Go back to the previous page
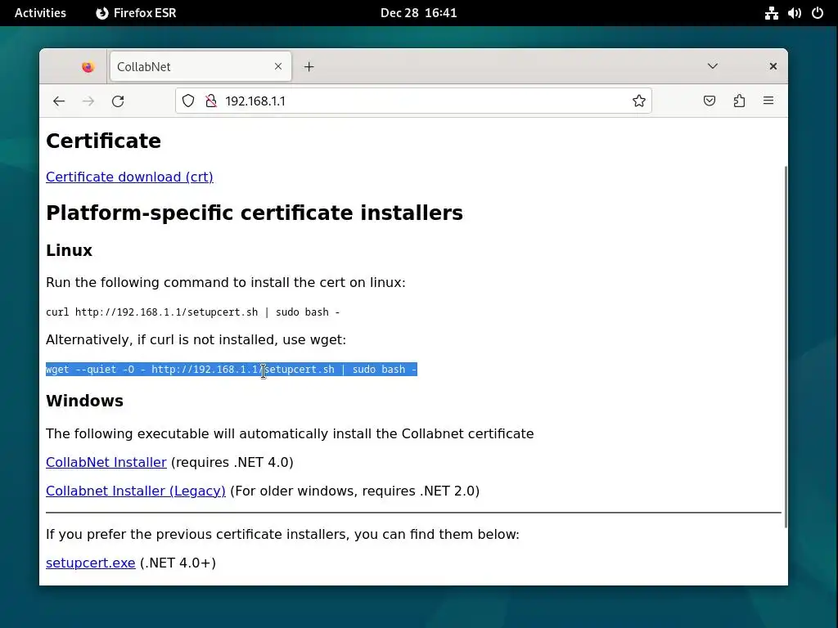 59,101
